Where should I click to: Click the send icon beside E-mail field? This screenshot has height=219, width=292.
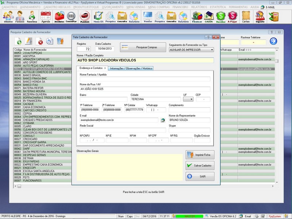[x=163, y=120]
